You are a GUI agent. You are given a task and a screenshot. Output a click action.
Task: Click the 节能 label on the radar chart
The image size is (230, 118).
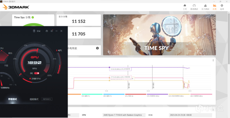6,66
